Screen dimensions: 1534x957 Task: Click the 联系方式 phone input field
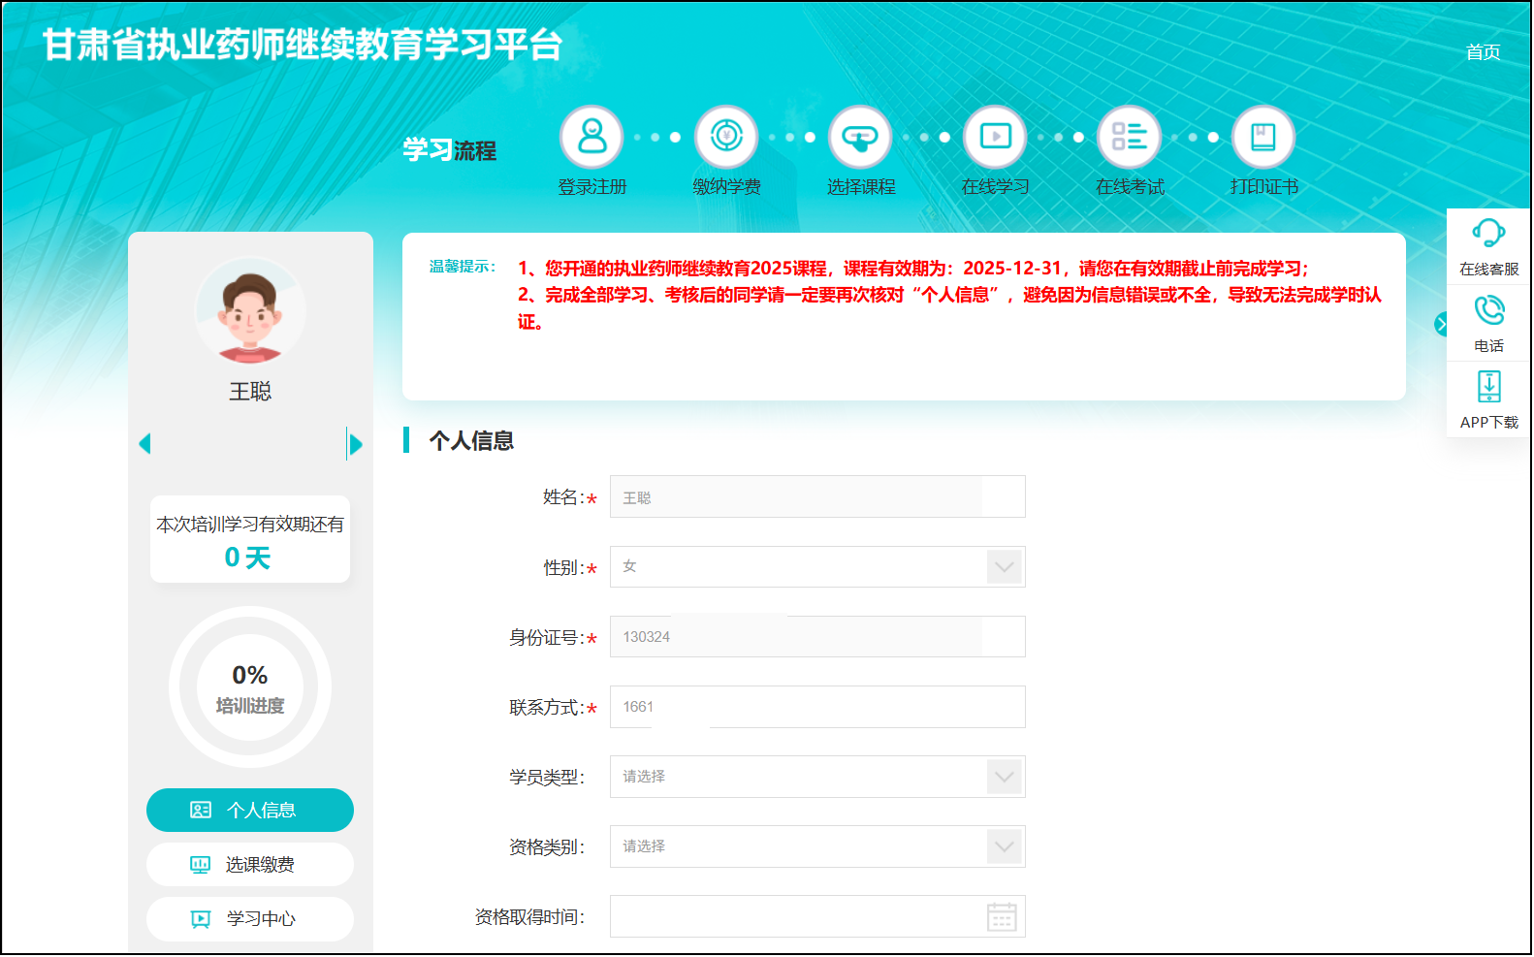(816, 707)
